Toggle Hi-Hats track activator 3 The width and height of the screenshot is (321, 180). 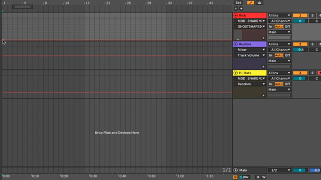pyautogui.click(x=300, y=73)
